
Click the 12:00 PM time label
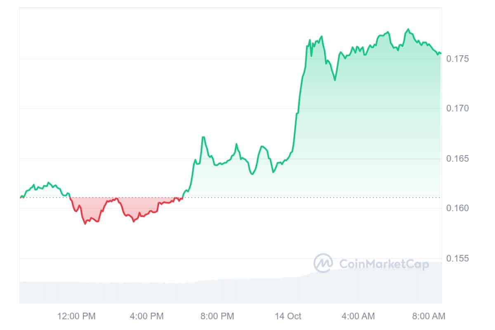(76, 316)
